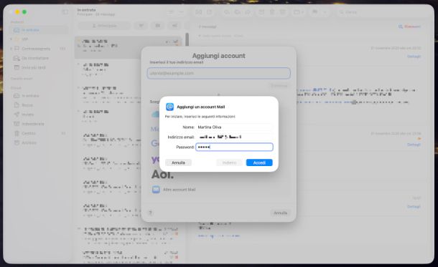Open In entrata under Preferiti
Image resolution: width=438 pixels, height=267 pixels.
coord(39,30)
